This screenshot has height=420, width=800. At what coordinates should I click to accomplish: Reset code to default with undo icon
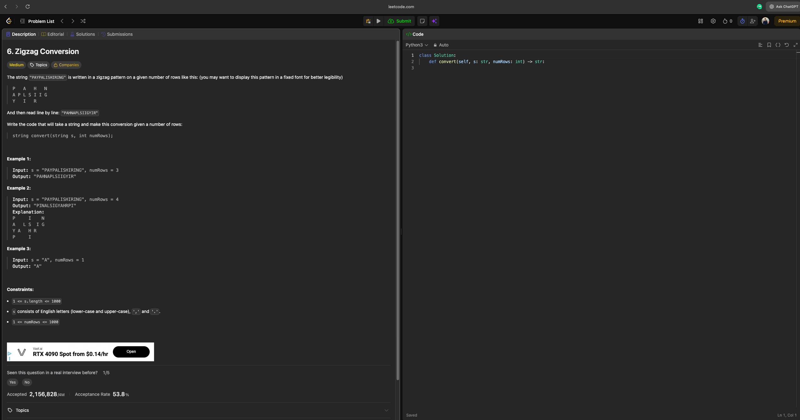[786, 45]
